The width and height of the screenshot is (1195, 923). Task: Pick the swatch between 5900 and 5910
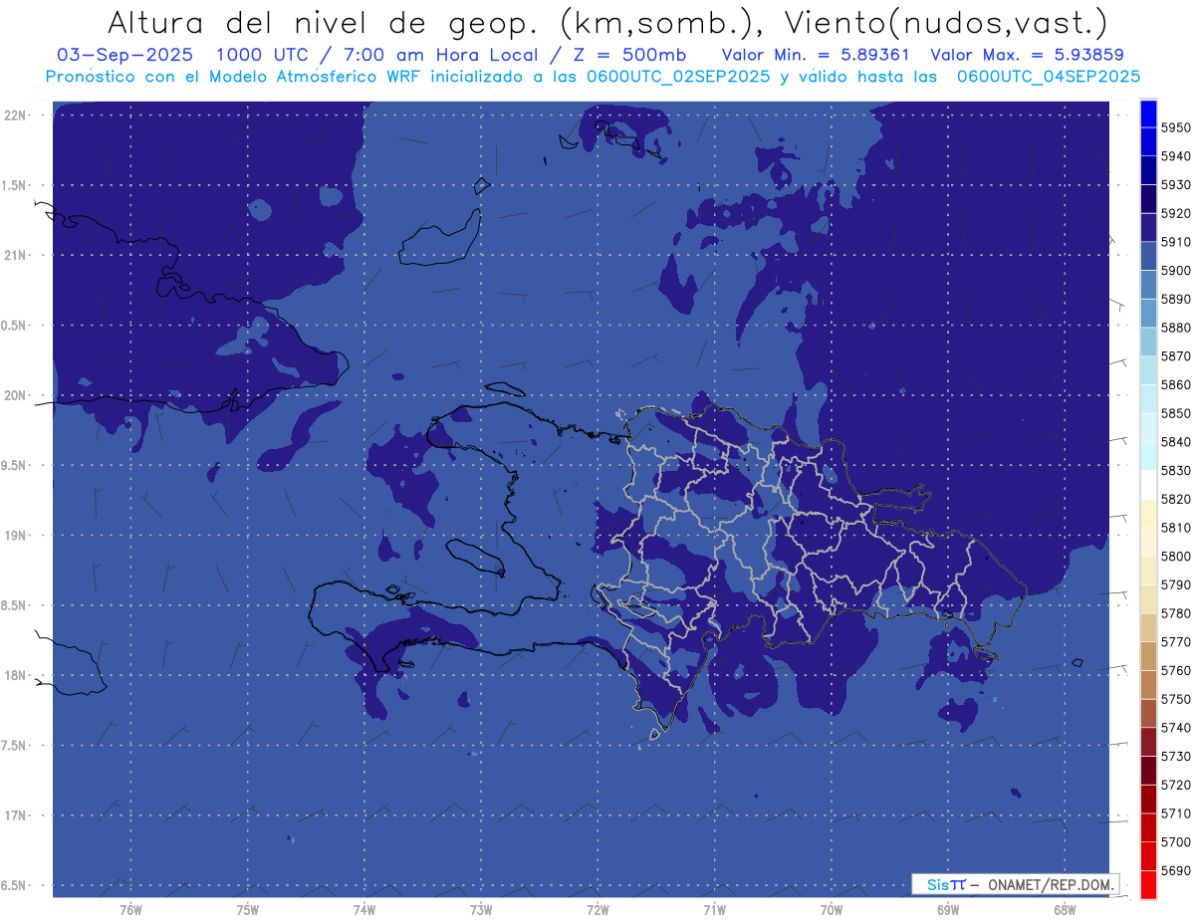1148,256
